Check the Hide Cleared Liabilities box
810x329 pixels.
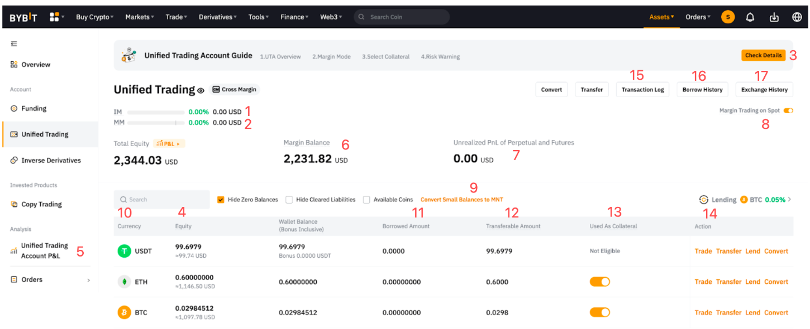point(289,200)
